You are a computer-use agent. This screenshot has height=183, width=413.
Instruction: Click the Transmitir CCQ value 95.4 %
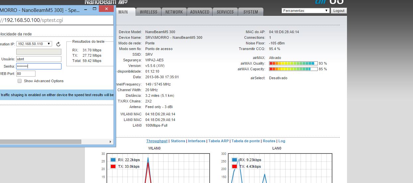(275, 49)
